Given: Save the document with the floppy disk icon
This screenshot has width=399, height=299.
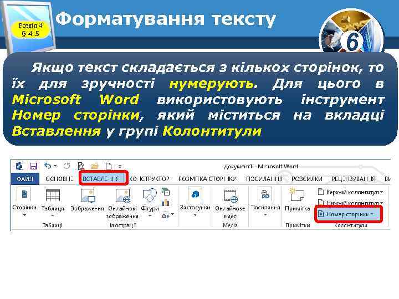Looking at the screenshot, I should (34, 166).
